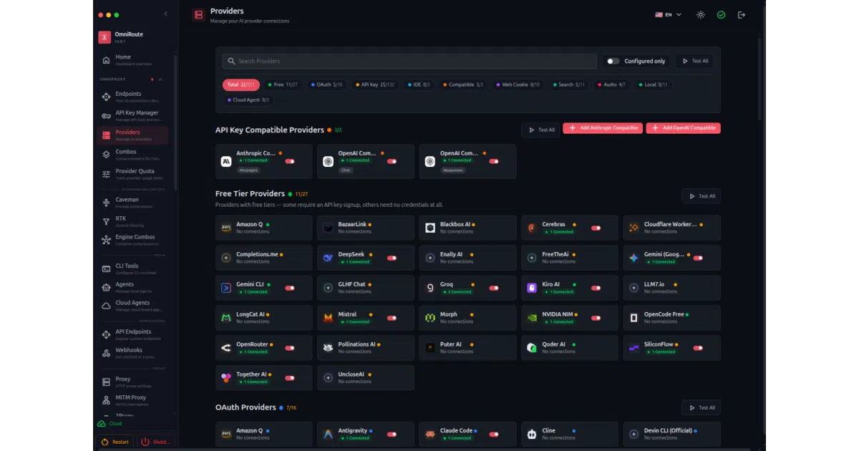Open API Key Manager key icon
Viewport: 859px width, 451px height.
click(x=106, y=115)
